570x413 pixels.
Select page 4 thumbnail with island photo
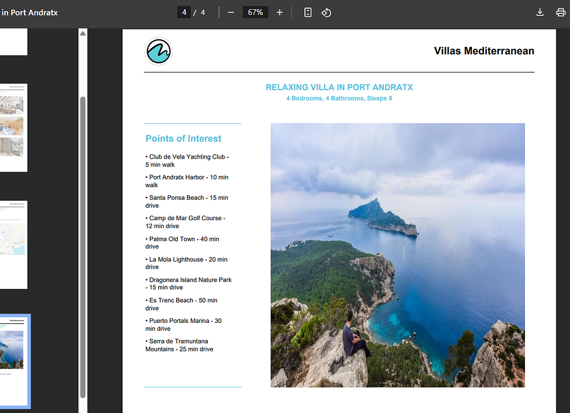14,361
